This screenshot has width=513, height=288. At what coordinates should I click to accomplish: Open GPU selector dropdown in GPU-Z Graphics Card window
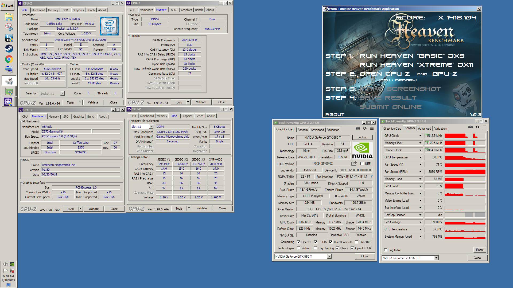[x=329, y=256]
